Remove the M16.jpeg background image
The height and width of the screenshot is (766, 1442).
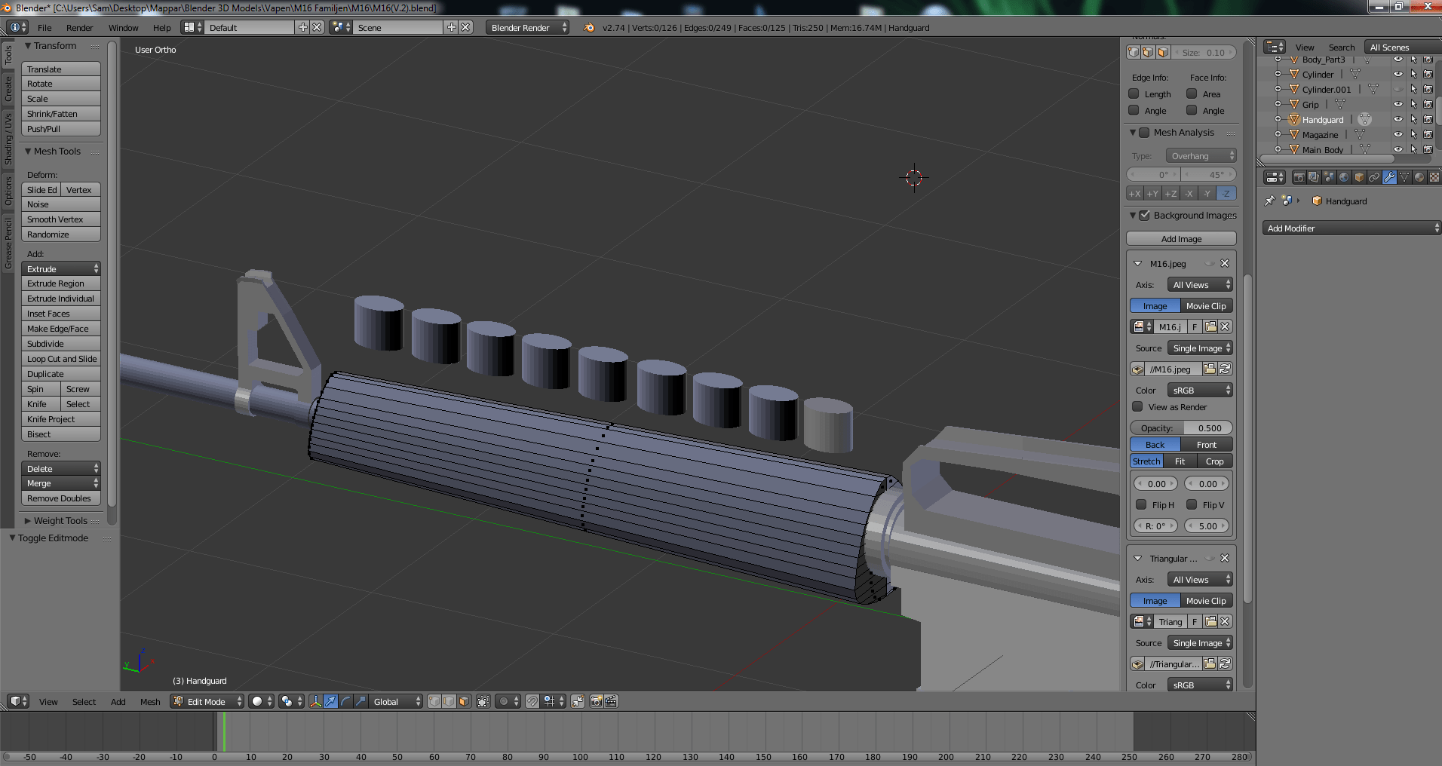pos(1225,263)
